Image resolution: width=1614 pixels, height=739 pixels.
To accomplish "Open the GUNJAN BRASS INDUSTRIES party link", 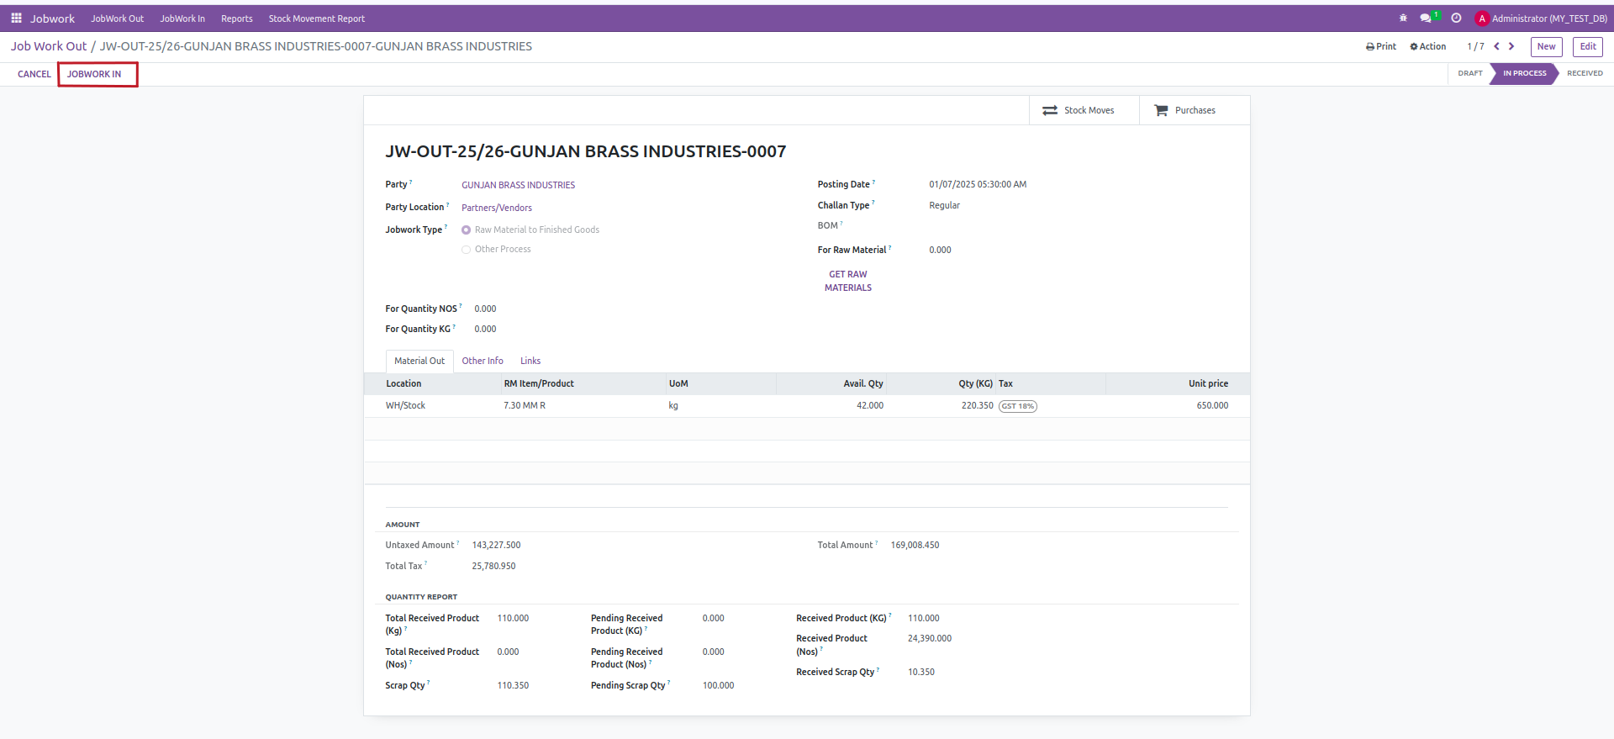I will click(518, 185).
